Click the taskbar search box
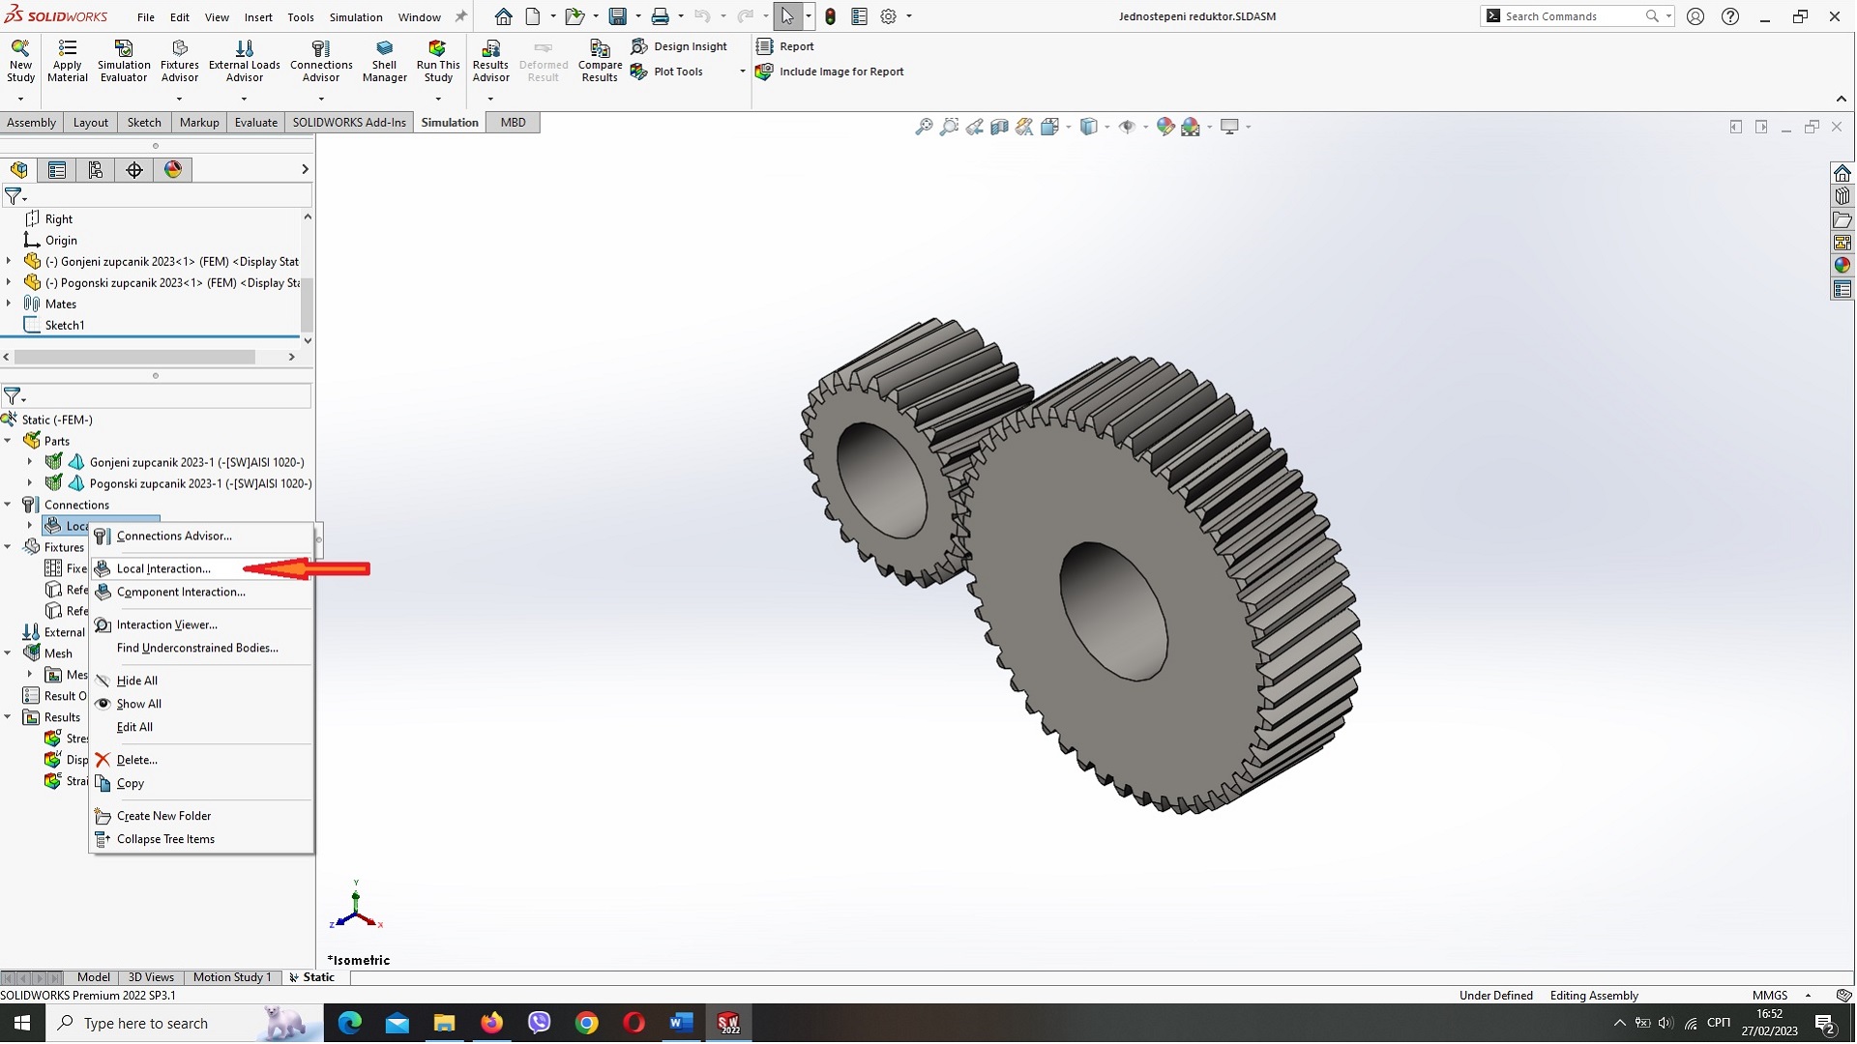 184,1024
